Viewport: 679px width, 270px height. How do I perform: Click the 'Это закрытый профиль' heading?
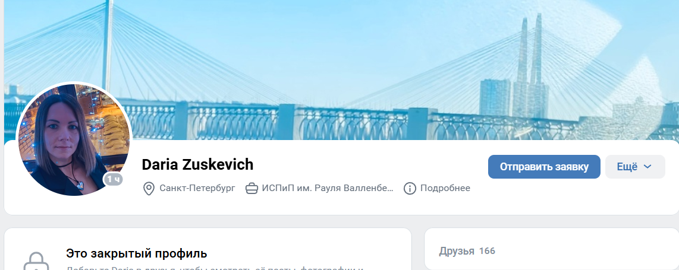(136, 253)
